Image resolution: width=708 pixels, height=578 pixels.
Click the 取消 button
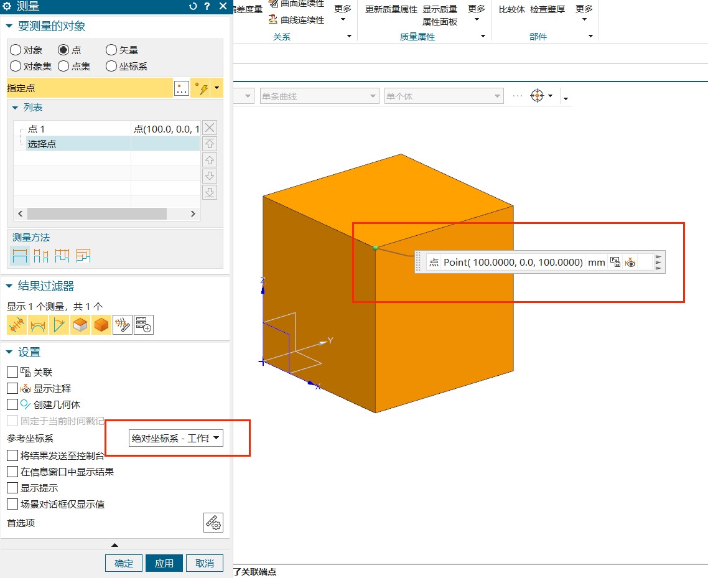coord(205,563)
